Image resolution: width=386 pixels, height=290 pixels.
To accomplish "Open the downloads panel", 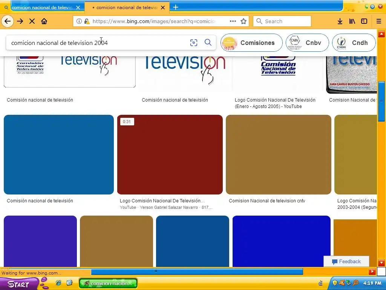I will tap(340, 21).
